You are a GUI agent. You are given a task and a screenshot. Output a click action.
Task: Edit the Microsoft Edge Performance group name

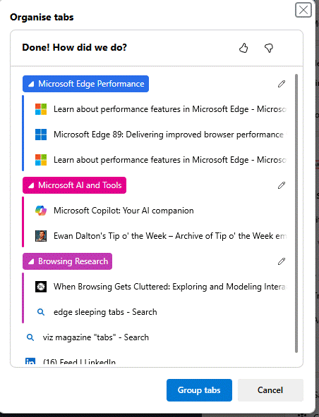pyautogui.click(x=282, y=84)
